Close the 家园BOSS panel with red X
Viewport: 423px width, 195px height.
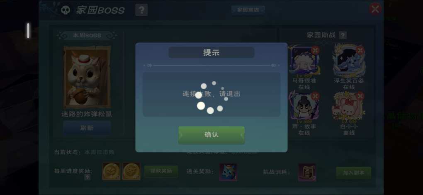pyautogui.click(x=375, y=9)
